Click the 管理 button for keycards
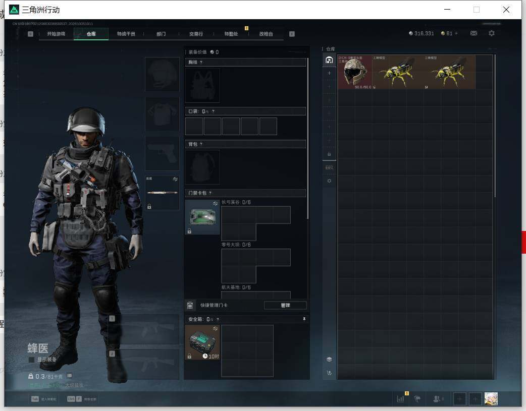 point(285,305)
